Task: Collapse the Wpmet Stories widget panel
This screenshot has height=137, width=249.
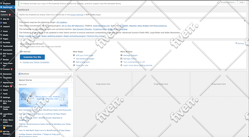Action: [x=71, y=80]
